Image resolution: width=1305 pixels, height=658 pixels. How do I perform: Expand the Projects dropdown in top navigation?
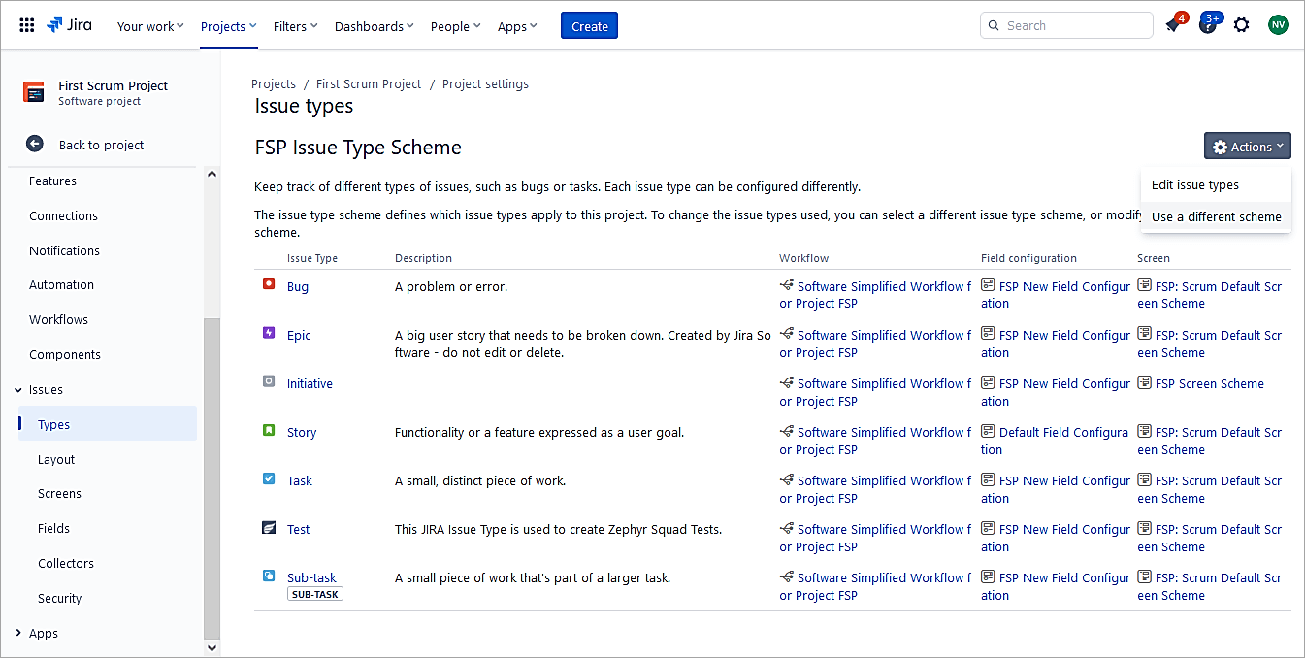(x=228, y=26)
